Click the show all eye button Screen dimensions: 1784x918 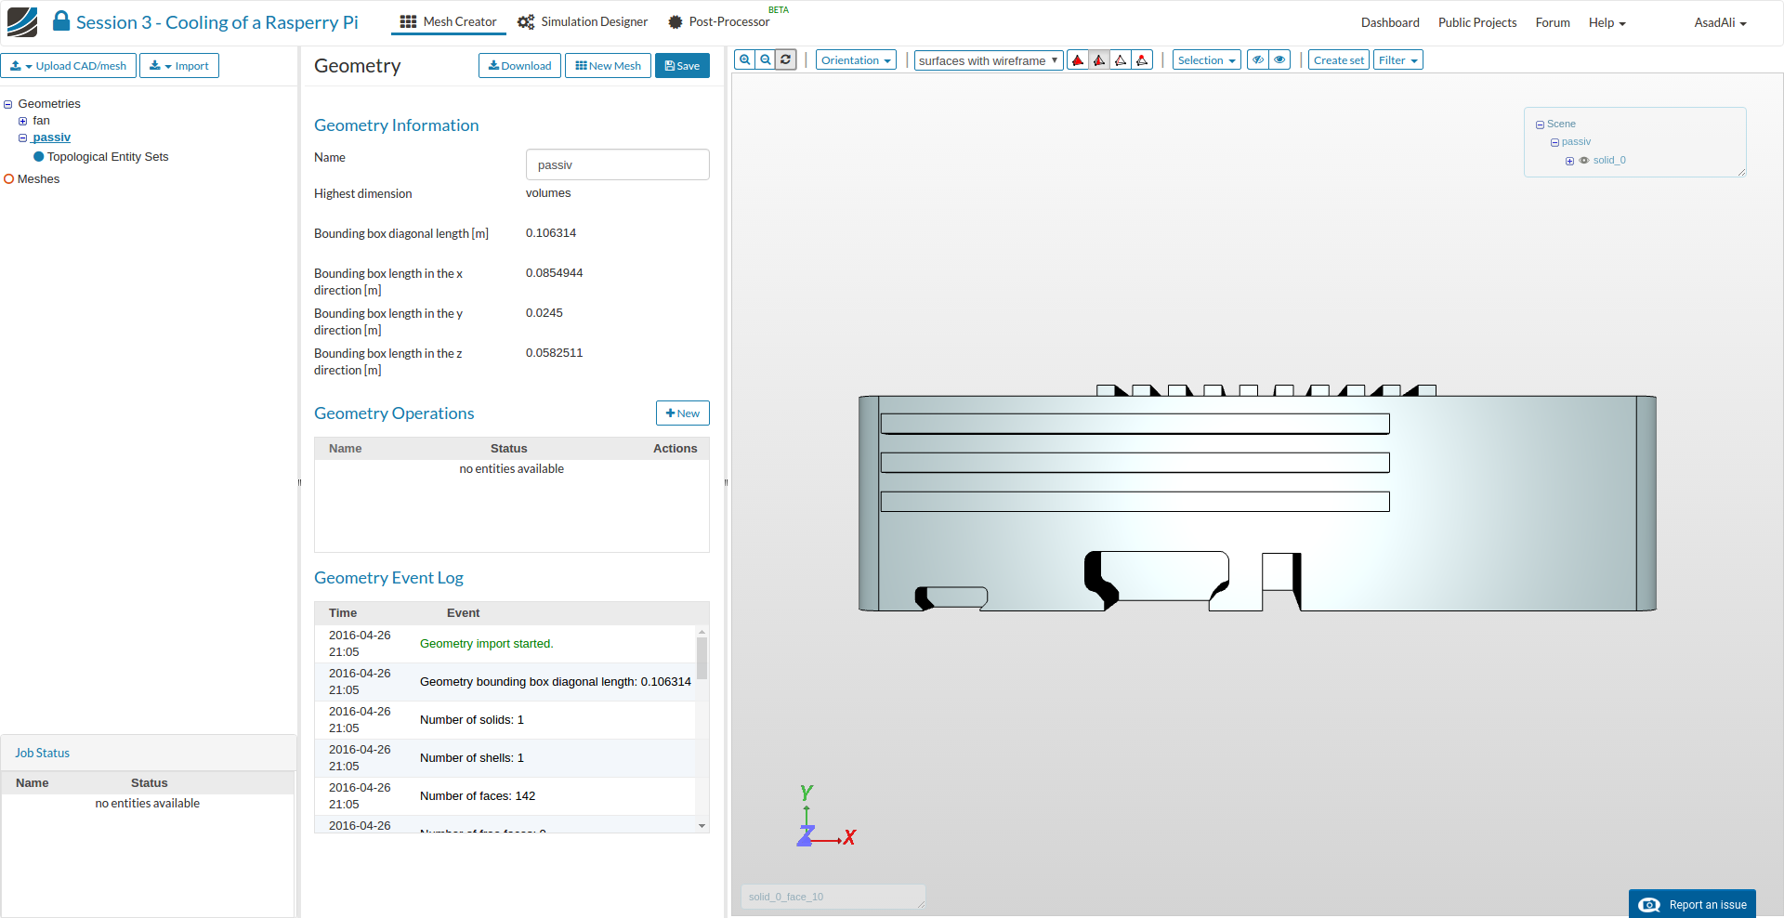click(x=1279, y=60)
